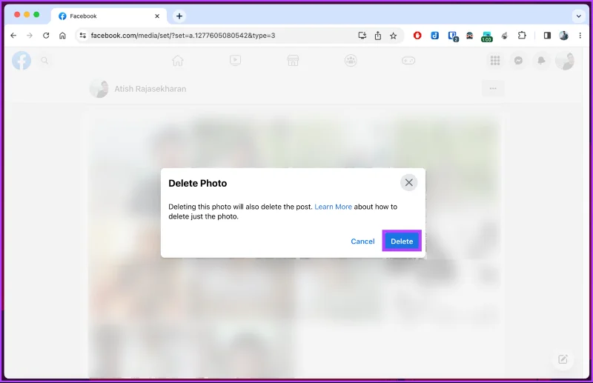
Task: Open a new browser tab
Action: tap(179, 16)
